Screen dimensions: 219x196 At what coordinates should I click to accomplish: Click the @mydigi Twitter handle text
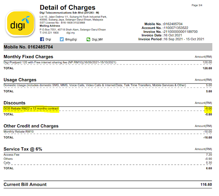(71, 39)
